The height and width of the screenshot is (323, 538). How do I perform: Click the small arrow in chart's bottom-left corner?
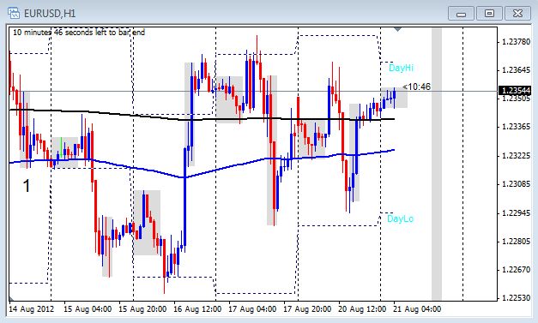coord(11,299)
